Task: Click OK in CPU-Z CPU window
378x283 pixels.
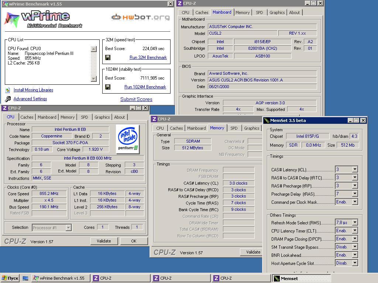Action: (134, 241)
